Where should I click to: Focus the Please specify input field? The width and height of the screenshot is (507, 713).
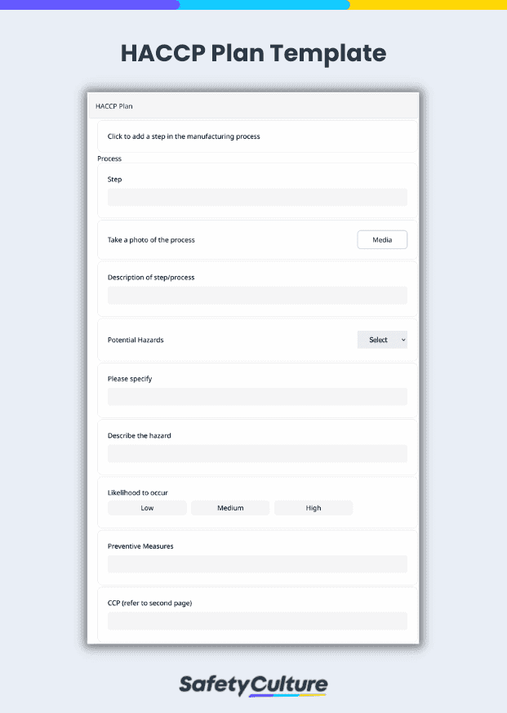pos(257,396)
